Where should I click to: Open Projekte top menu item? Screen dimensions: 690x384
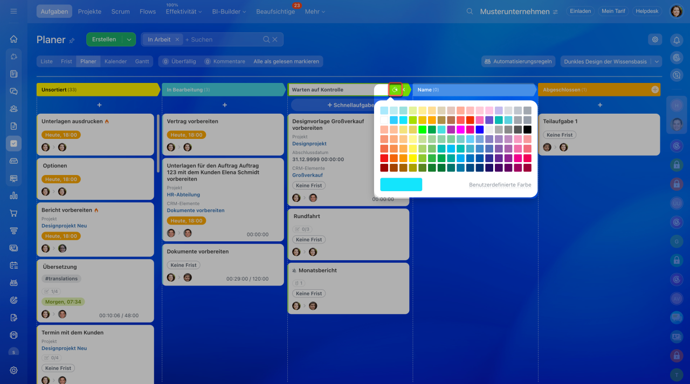tap(89, 11)
